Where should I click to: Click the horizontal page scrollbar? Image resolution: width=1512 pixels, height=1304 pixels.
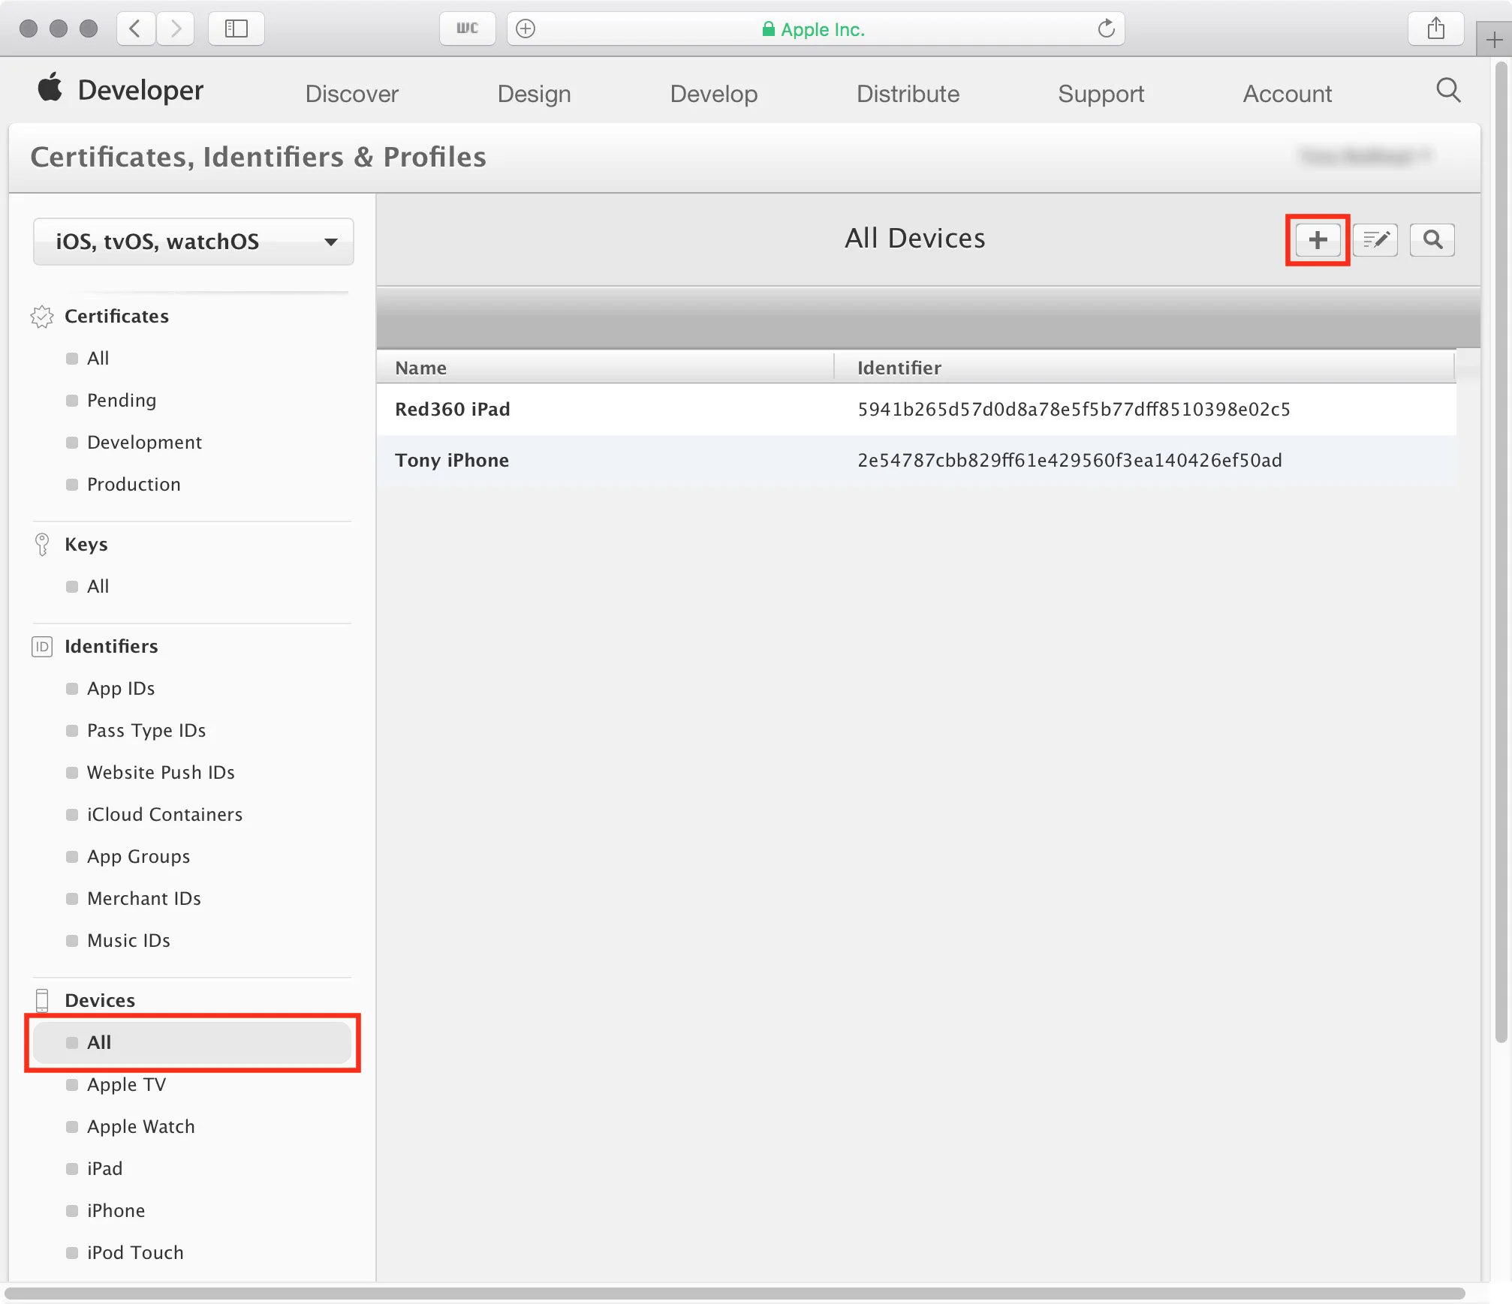(x=735, y=1293)
